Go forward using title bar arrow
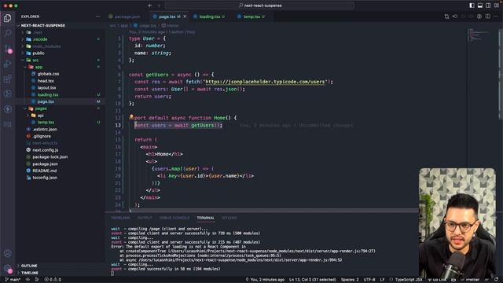 click(159, 6)
